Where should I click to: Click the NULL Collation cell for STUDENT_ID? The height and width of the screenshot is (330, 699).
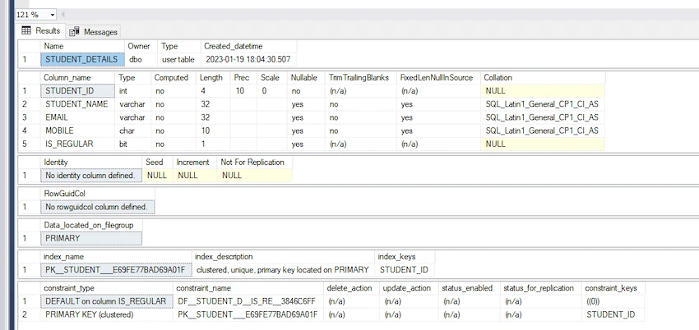tap(543, 91)
